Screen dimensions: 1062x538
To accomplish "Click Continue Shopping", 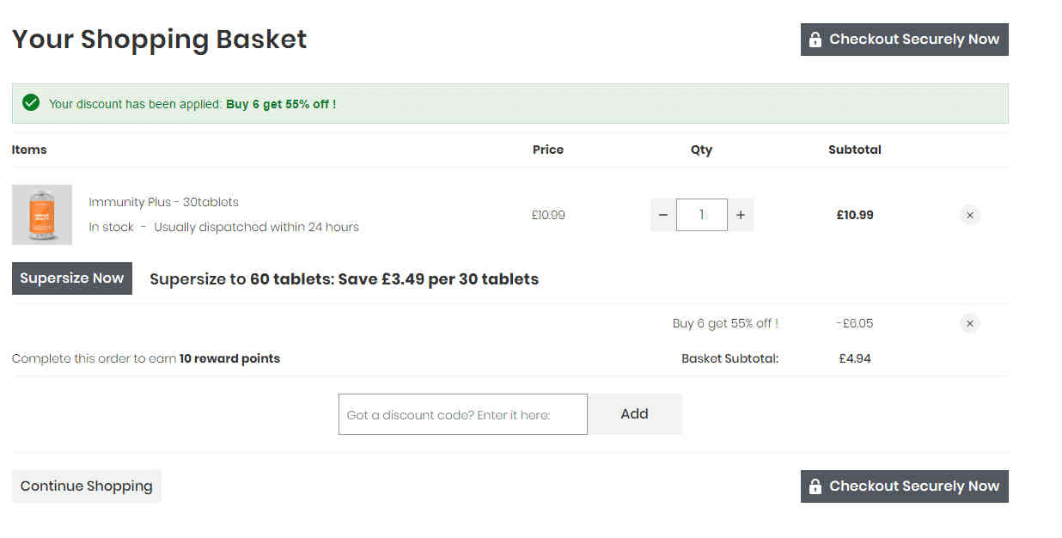I will click(87, 486).
